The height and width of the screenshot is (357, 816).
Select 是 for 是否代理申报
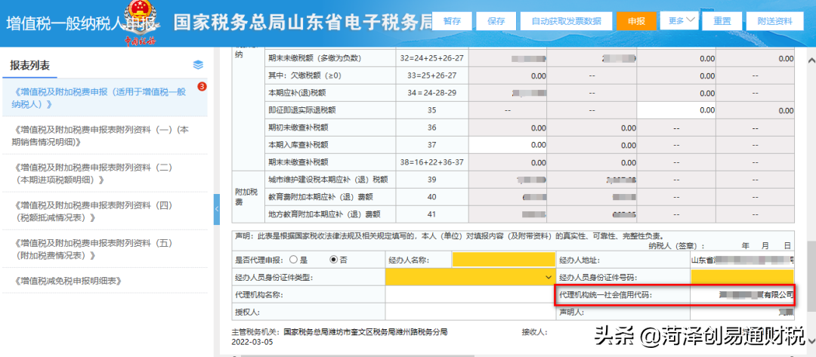[293, 260]
